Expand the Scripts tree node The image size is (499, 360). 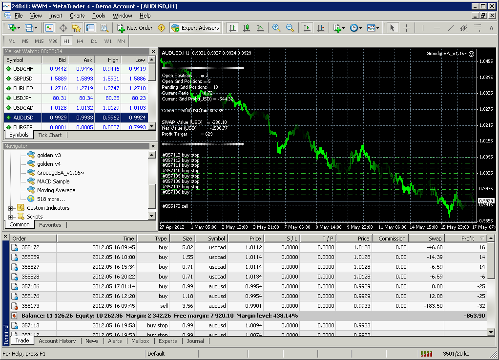11,217
